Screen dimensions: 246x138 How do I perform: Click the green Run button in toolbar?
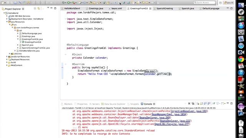[x=68, y=3]
